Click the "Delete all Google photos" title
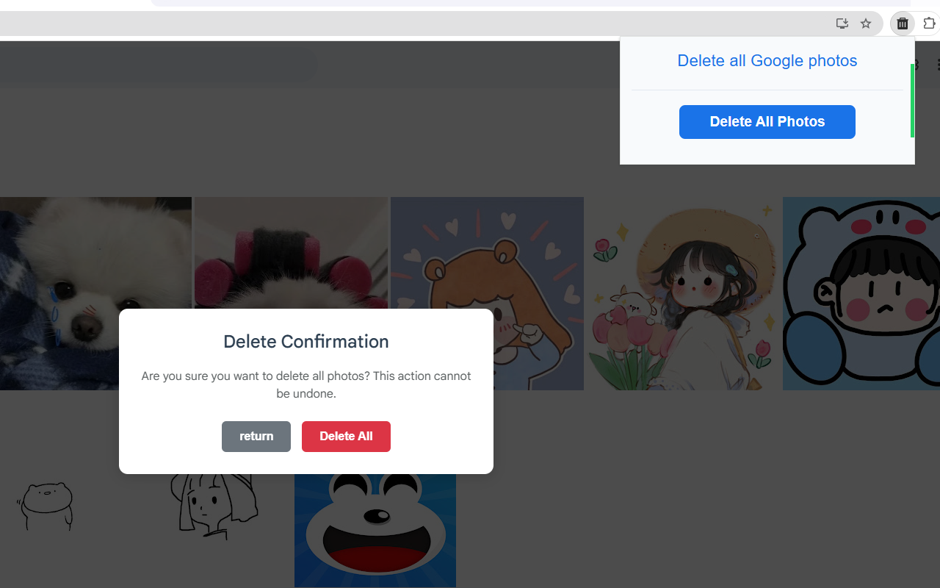The height and width of the screenshot is (588, 940). pos(767,61)
